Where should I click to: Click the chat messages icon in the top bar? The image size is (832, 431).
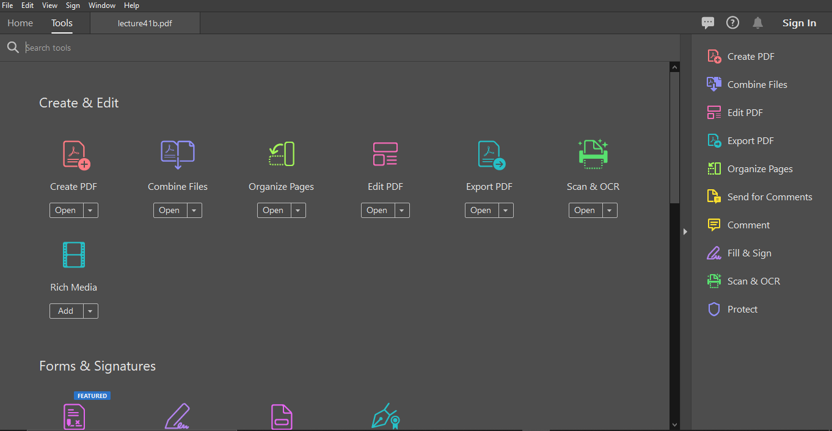tap(708, 23)
